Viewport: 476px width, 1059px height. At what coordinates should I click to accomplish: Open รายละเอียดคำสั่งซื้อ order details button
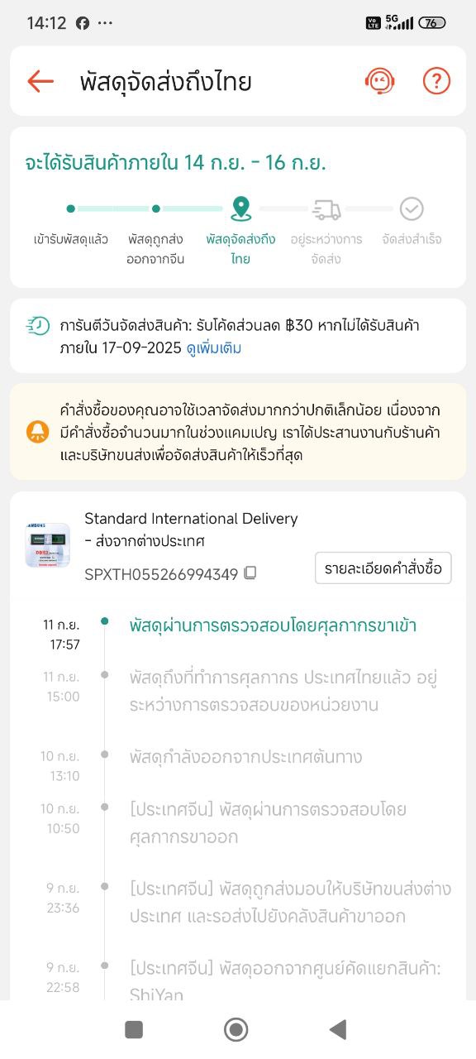coord(383,568)
